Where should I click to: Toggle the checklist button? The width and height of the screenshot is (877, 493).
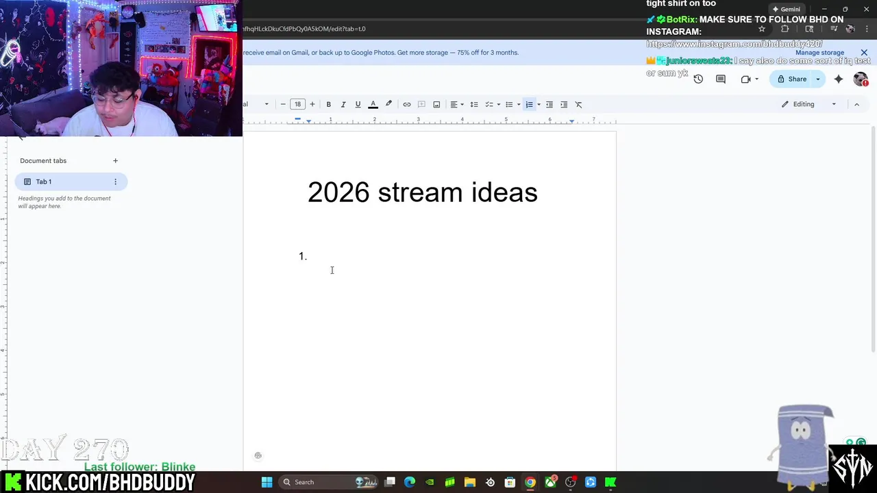[x=489, y=104]
